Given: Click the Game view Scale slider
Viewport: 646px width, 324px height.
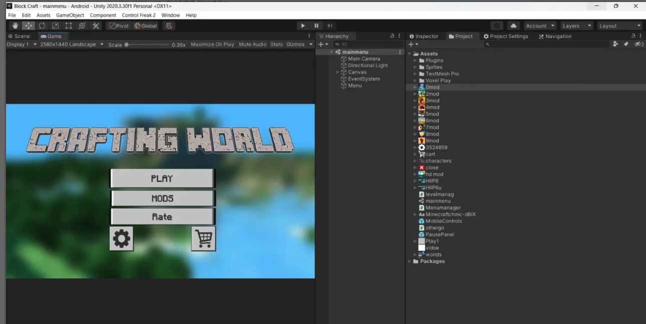Looking at the screenshot, I should click(148, 45).
